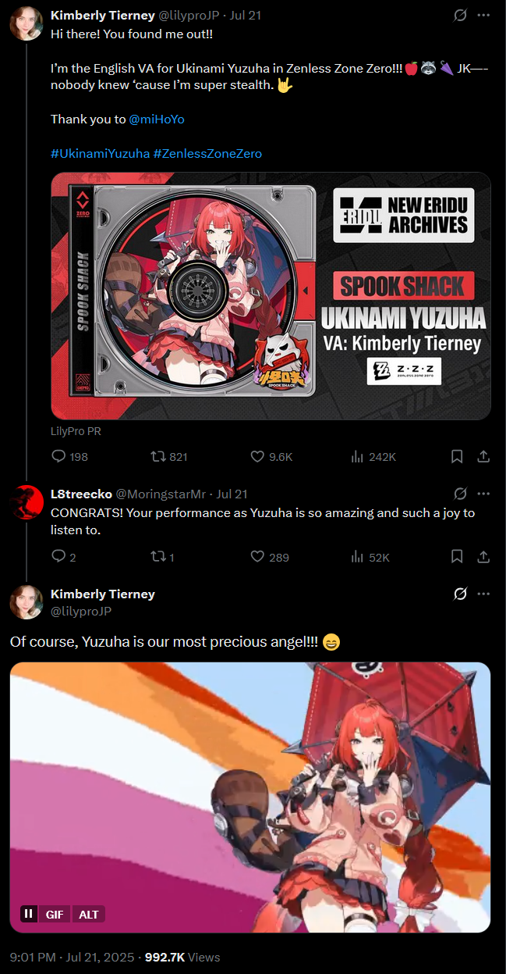Bookmark Kimberly Tierney's announcement tweet
The height and width of the screenshot is (974, 506).
click(x=458, y=456)
